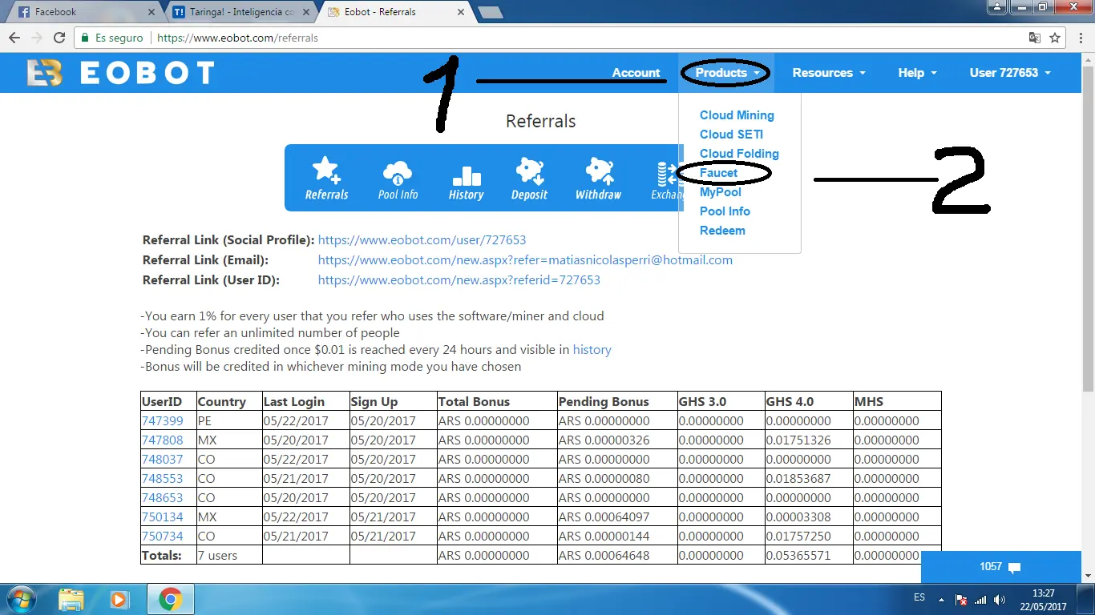The width and height of the screenshot is (1095, 615).
Task: Open the Chrome three-dot menu
Action: [x=1081, y=38]
